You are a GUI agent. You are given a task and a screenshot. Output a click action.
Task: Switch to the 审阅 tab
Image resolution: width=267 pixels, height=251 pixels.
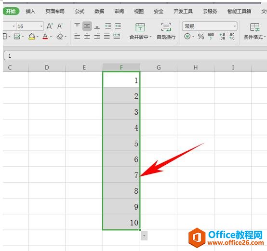click(x=119, y=12)
